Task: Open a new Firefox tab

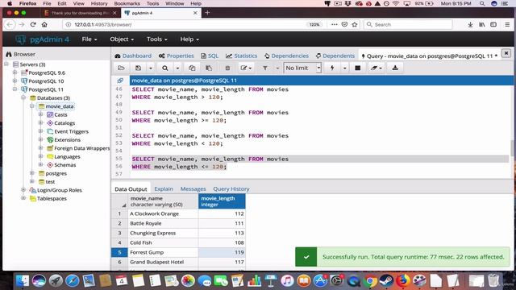Action: (x=207, y=13)
